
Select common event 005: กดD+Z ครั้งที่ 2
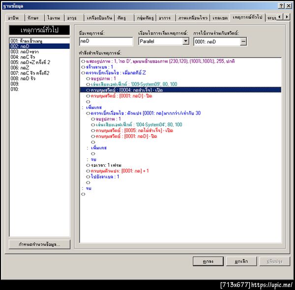coord(39,62)
